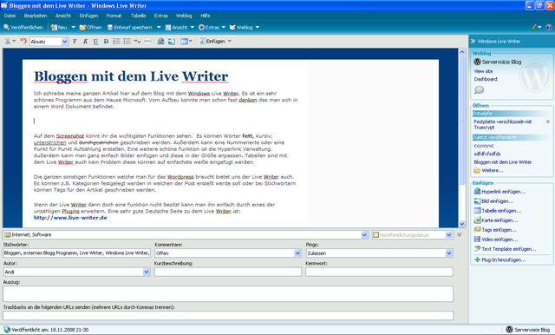Apply blockquote formatting icon
The image size is (555, 335).
pos(137,42)
